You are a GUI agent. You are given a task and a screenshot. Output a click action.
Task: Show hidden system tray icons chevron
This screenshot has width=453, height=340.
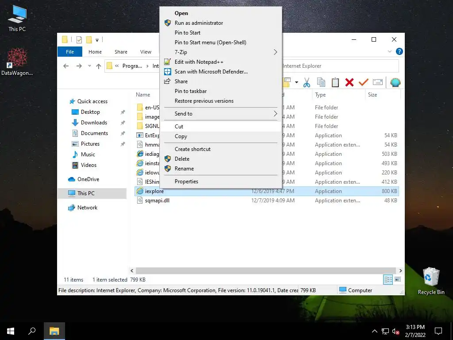(374, 331)
